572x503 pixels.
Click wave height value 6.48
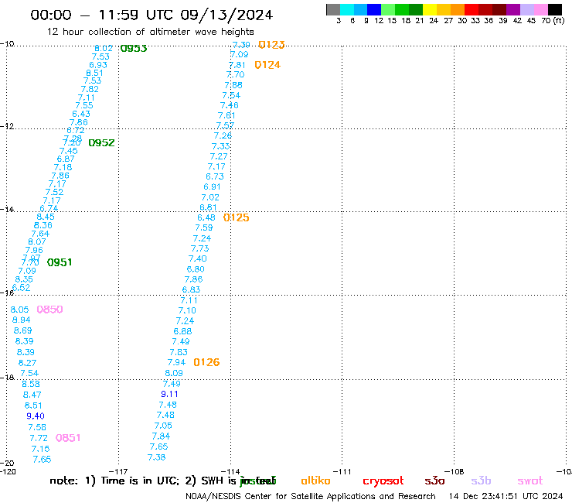point(206,217)
